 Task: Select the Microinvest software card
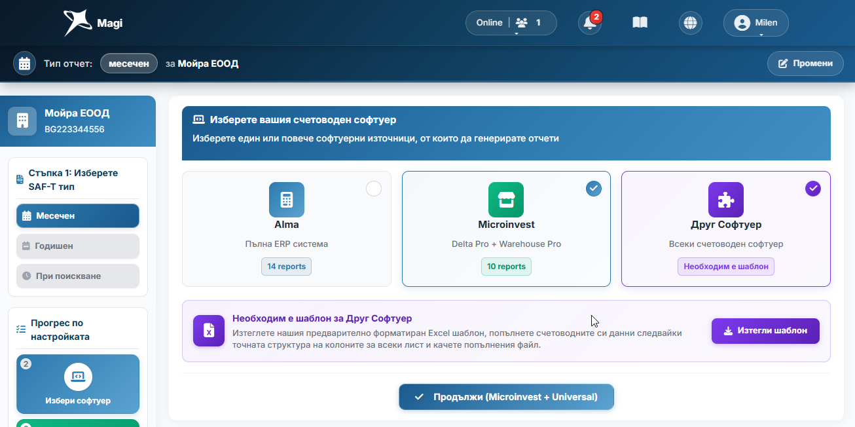[506, 229]
